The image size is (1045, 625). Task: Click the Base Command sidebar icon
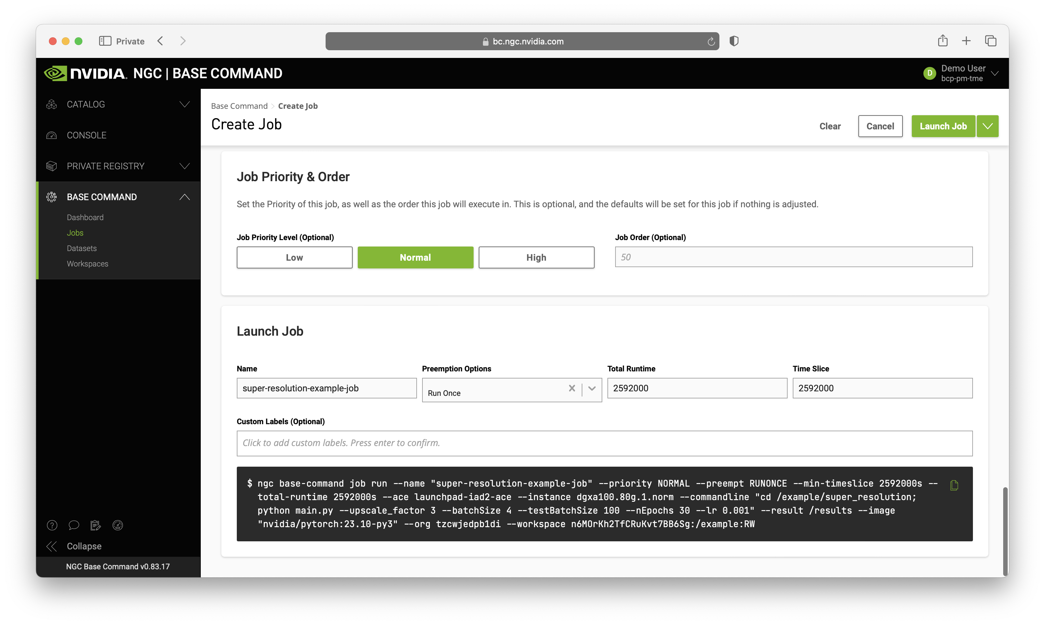pyautogui.click(x=51, y=197)
